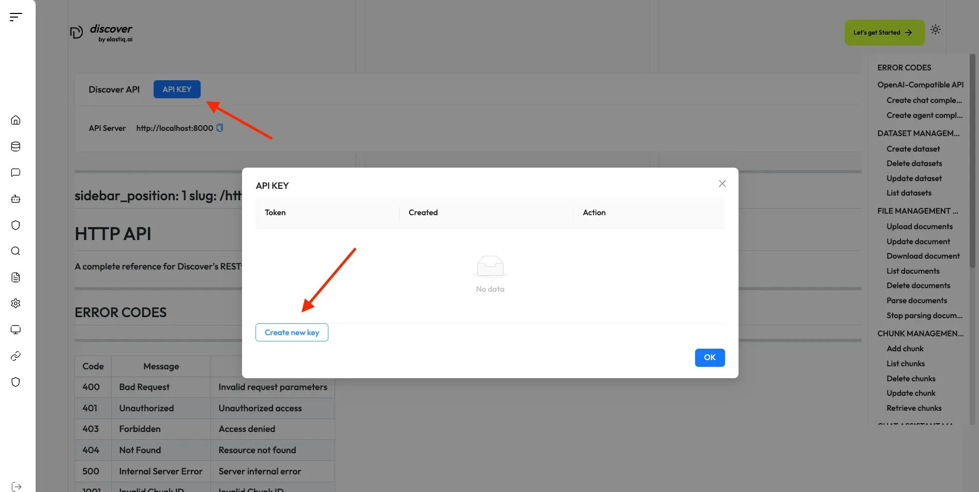This screenshot has height=492, width=979.
Task: Copy the API Server localhost URL
Action: (220, 128)
